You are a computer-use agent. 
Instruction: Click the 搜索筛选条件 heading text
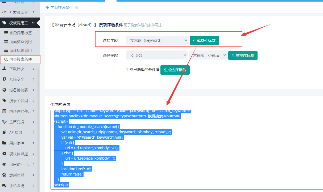[111, 25]
